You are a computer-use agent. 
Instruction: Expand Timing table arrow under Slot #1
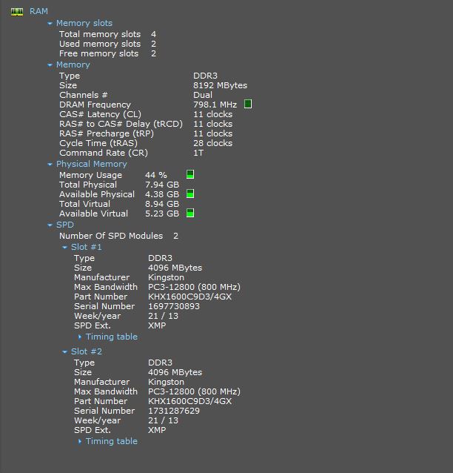[80, 337]
